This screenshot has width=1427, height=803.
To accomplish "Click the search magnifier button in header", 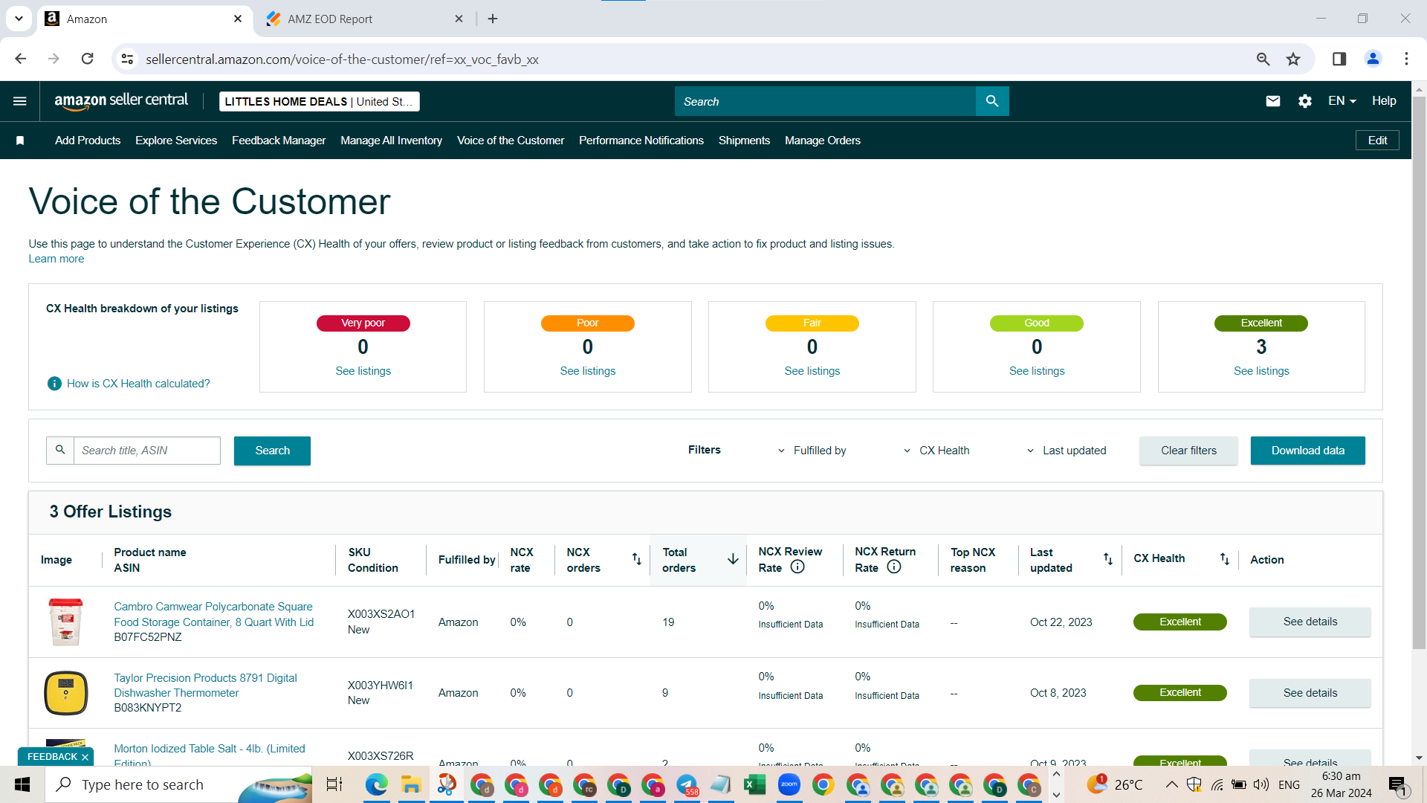I will coord(992,101).
